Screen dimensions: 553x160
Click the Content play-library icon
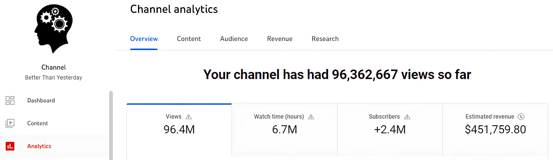click(10, 123)
